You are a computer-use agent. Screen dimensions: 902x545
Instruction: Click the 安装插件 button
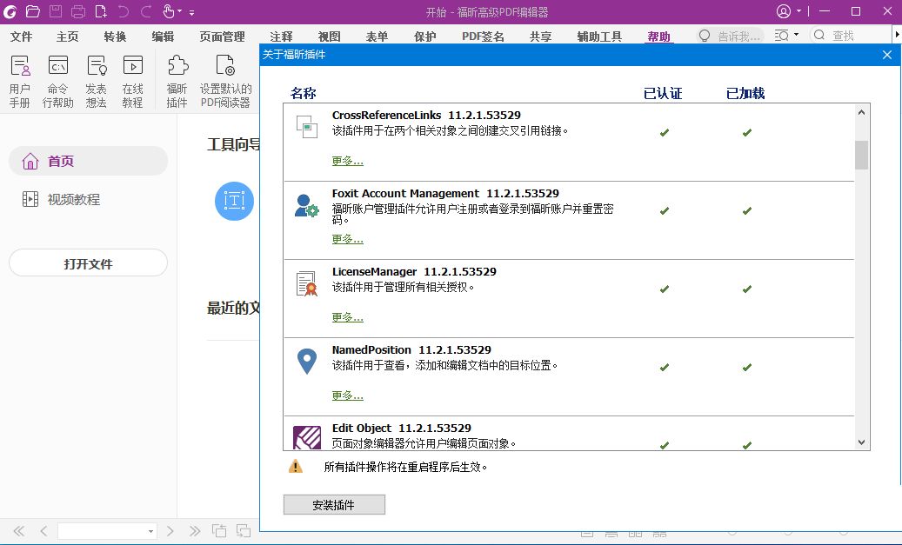click(333, 504)
